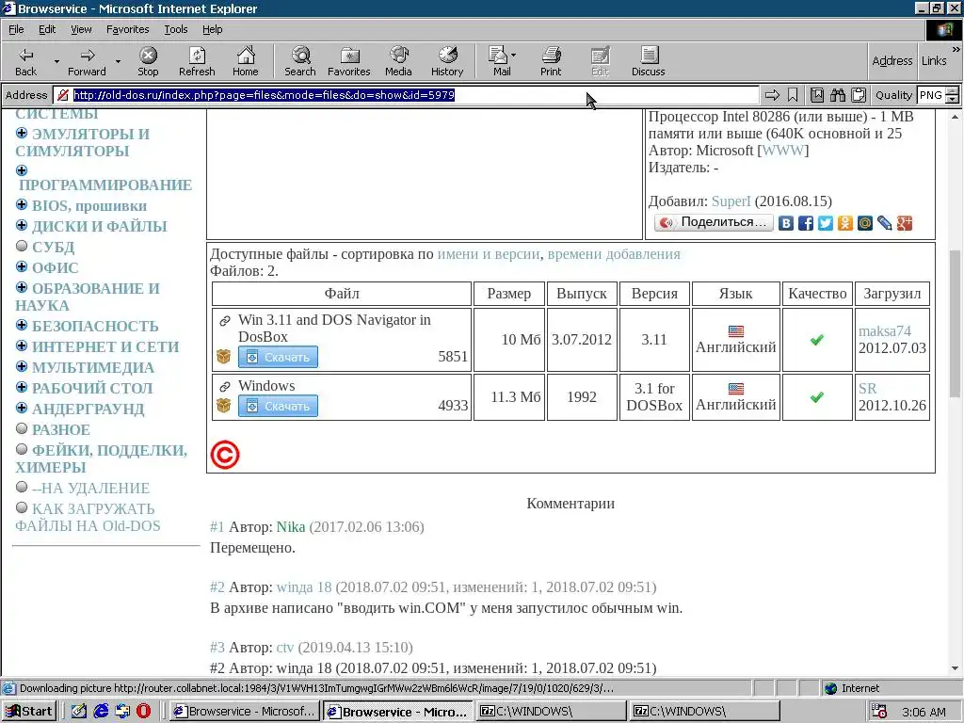Viewport: 964px width, 723px height.
Task: Open the File menu
Action: click(x=16, y=29)
